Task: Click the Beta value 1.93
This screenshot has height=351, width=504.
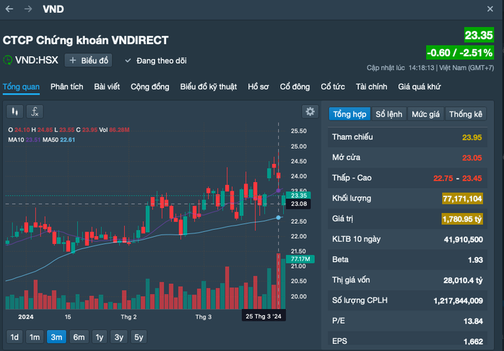Action: (x=475, y=260)
